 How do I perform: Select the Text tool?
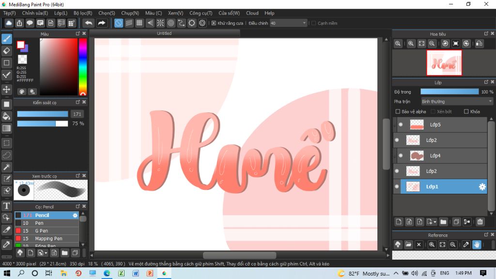click(7, 206)
